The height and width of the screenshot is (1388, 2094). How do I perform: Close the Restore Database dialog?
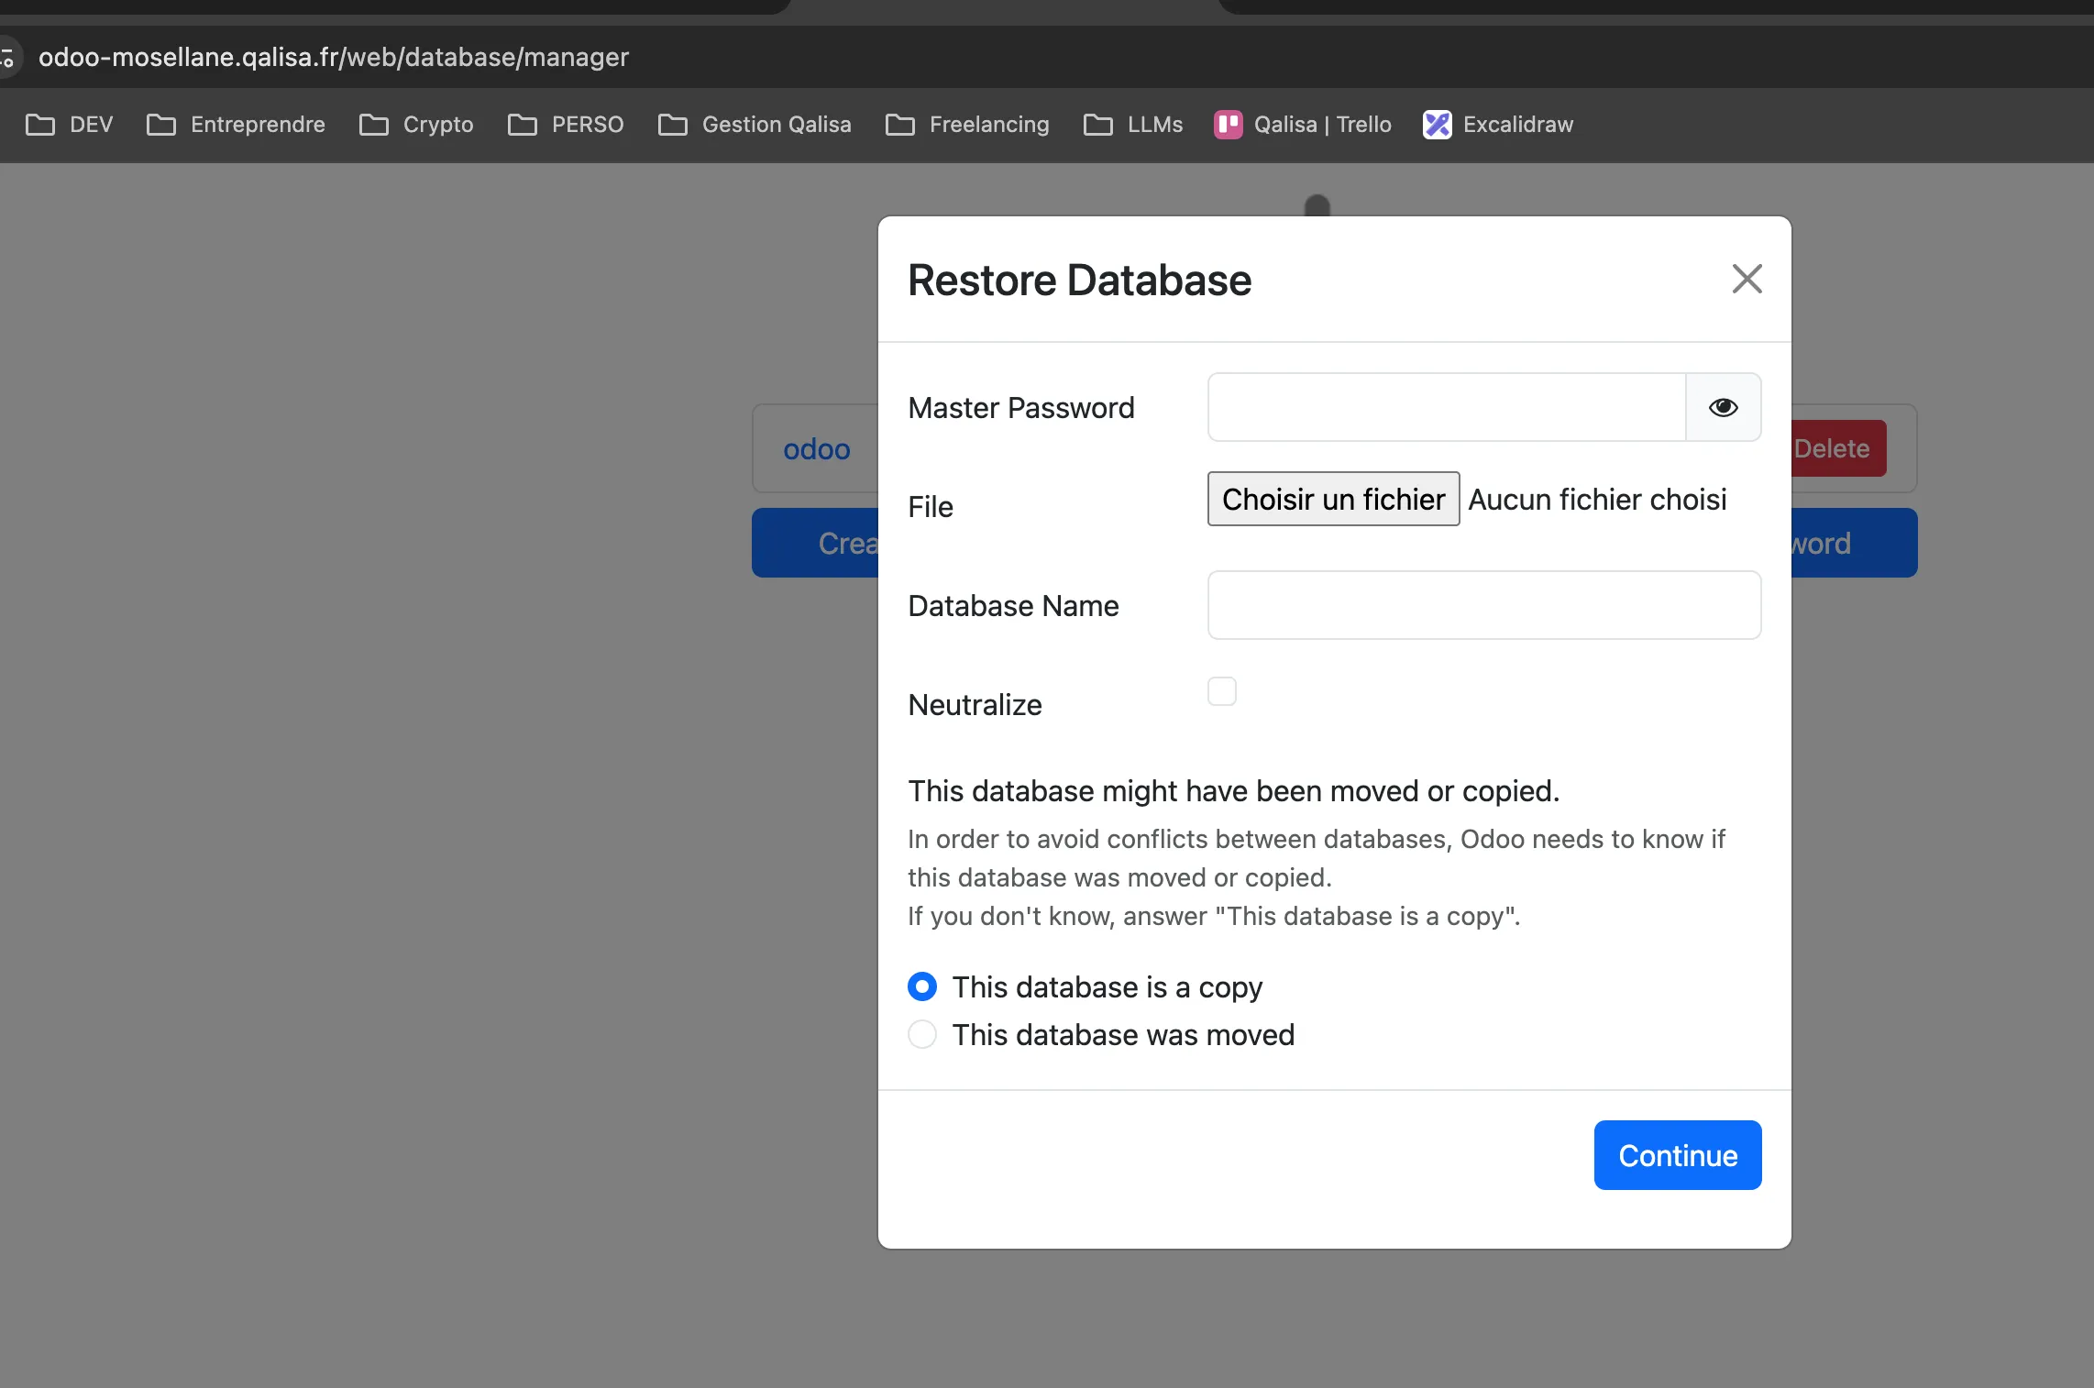pyautogui.click(x=1747, y=279)
